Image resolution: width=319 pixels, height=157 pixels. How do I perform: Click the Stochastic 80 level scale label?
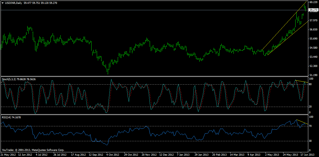point(310,84)
